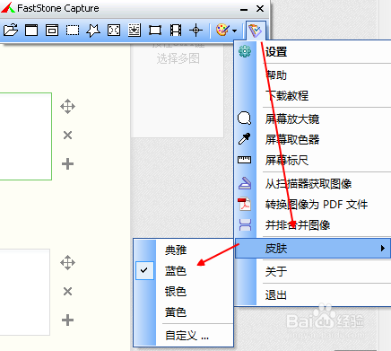Click the settings menu toolbar icon
Image resolution: width=391 pixels, height=351 pixels.
[x=256, y=31]
